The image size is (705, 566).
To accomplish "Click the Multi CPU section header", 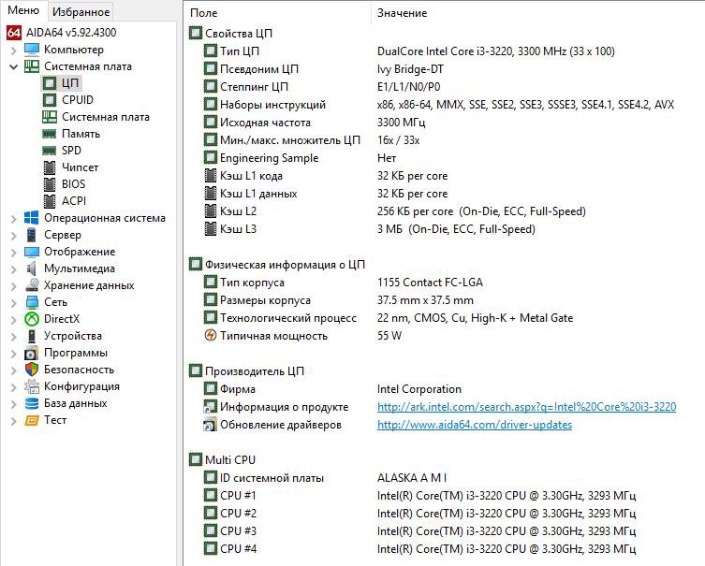I will 222,459.
